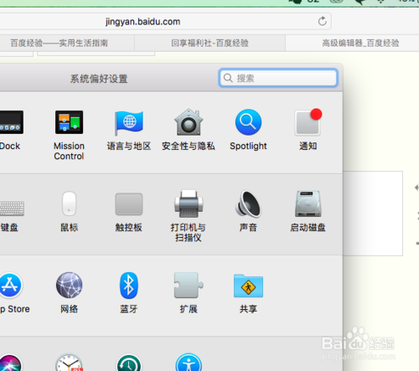Open 蓝牙 Bluetooth preferences
This screenshot has width=419, height=371.
[x=129, y=286]
